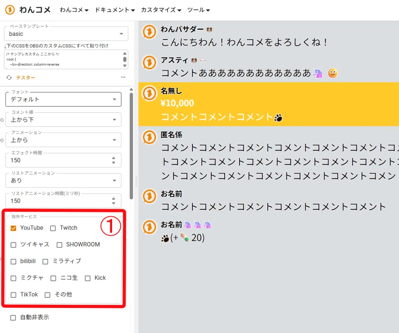Check the Twitch exclusion checkbox
Viewport: 399px width, 333px height.
click(x=53, y=228)
